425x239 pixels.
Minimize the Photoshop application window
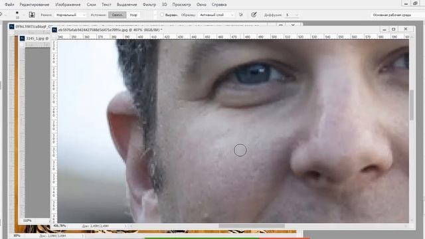coord(406,3)
